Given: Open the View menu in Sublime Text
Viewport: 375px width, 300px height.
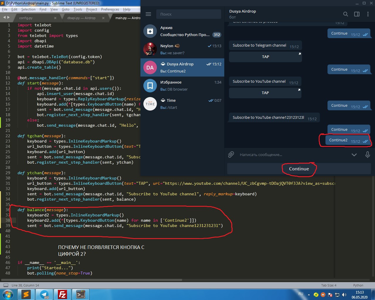Looking at the screenshot, I should [x=54, y=9].
